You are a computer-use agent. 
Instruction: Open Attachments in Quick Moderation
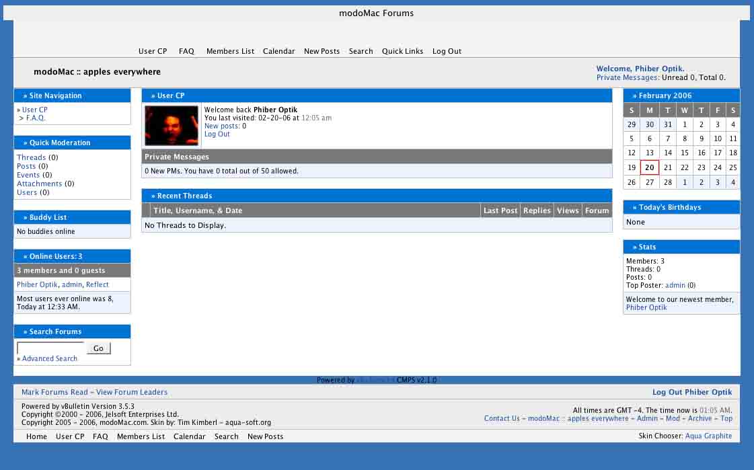(40, 184)
